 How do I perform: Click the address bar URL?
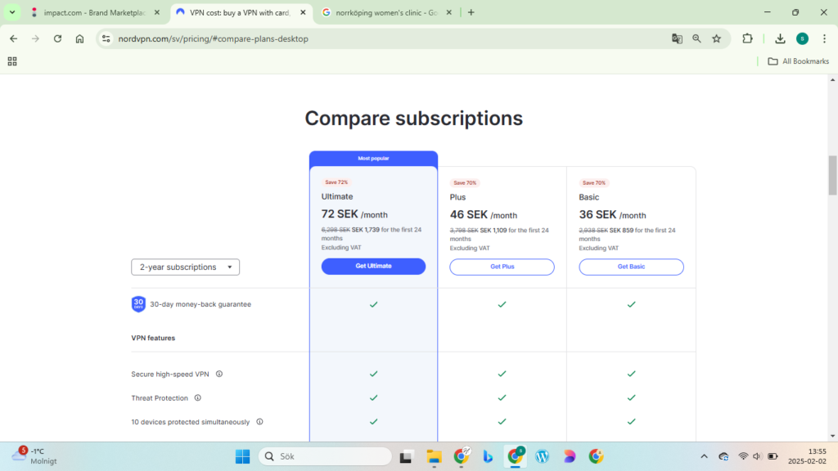click(x=214, y=38)
